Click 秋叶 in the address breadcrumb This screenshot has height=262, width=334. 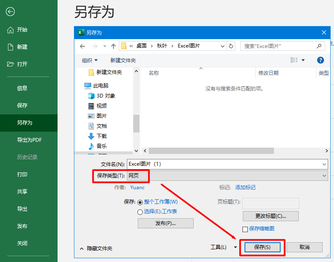tap(162, 46)
